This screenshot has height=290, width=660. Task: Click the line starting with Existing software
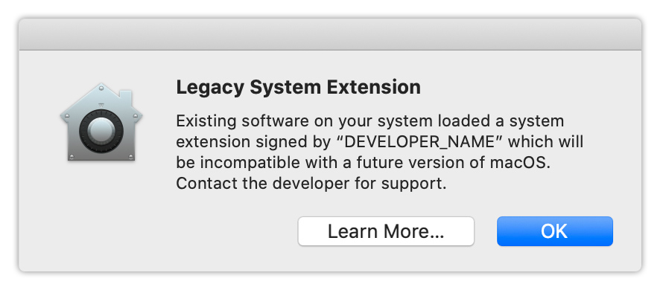click(x=369, y=121)
